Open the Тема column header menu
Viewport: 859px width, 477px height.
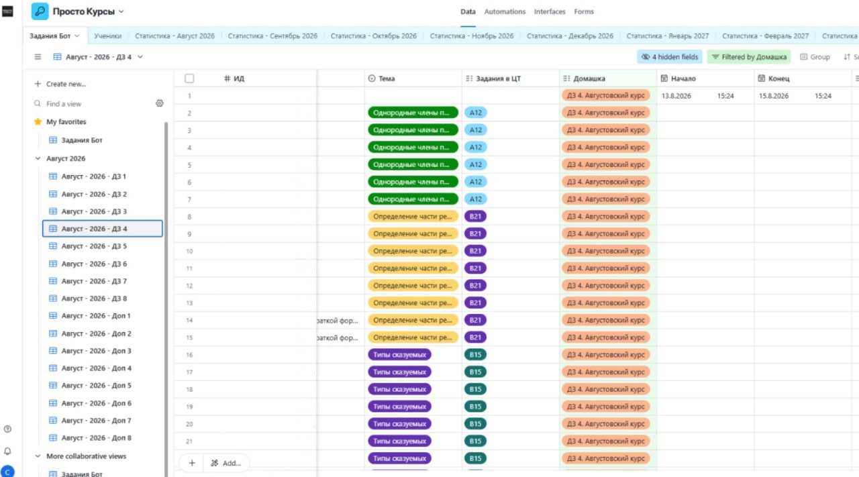pos(413,78)
